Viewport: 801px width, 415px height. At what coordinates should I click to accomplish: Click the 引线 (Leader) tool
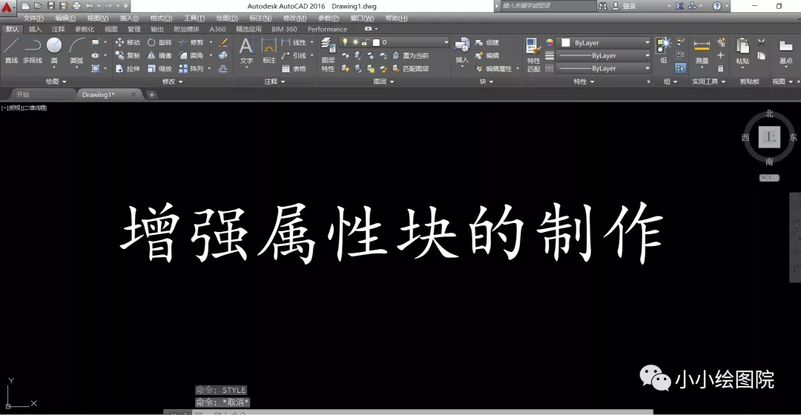294,55
